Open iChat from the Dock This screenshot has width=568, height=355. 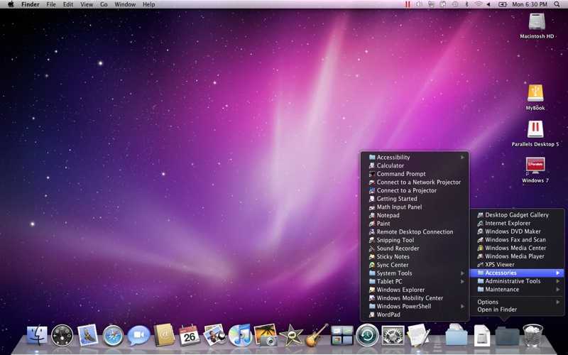coord(138,335)
